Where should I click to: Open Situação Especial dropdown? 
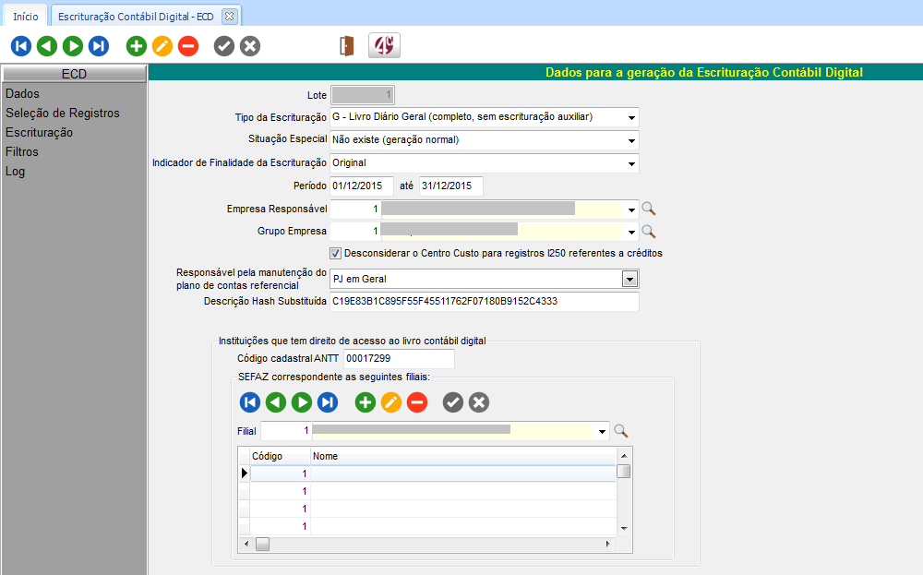coord(631,140)
